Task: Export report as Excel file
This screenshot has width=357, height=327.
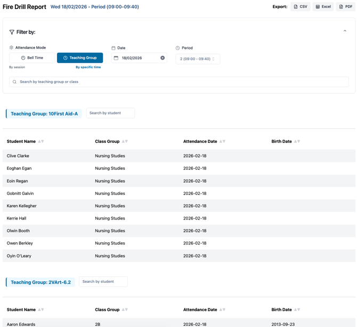Action: [x=323, y=7]
